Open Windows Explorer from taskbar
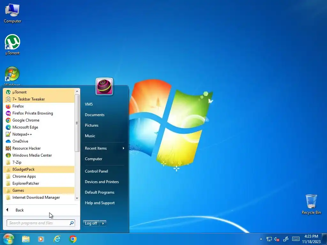This screenshot has height=245, width=327. click(x=26, y=239)
